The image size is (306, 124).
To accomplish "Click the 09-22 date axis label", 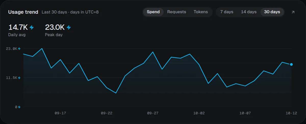I will (x=107, y=113).
